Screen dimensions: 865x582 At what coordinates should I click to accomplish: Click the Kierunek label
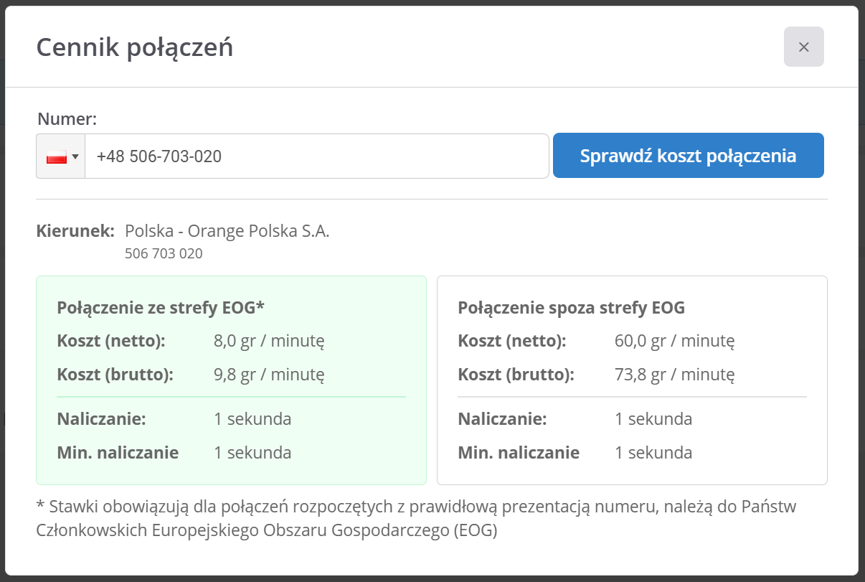[75, 231]
